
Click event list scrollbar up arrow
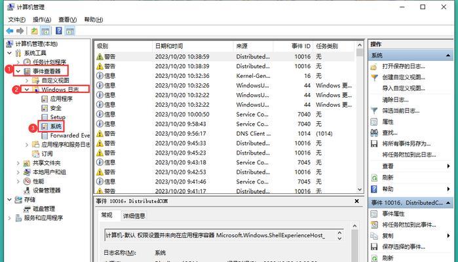(x=360, y=45)
